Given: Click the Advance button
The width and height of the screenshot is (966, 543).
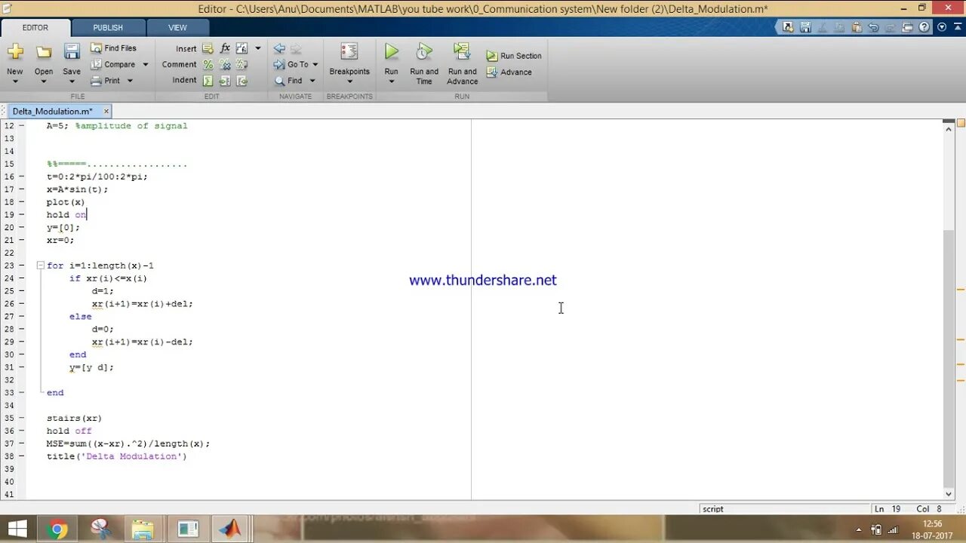Looking at the screenshot, I should [509, 72].
